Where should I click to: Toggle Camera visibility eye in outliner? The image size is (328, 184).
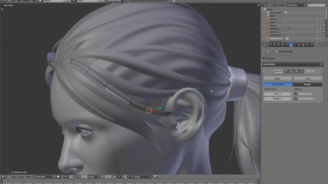pos(317,19)
